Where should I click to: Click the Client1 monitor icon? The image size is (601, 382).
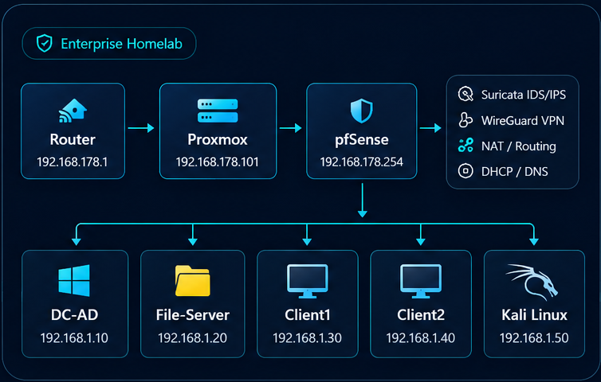pyautogui.click(x=307, y=282)
